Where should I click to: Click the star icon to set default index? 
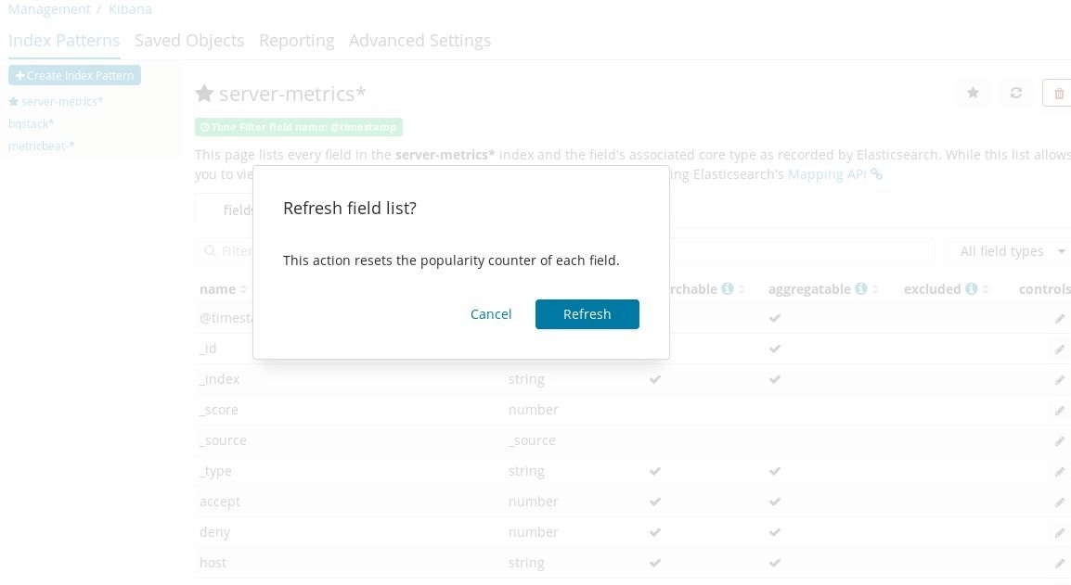click(x=973, y=93)
